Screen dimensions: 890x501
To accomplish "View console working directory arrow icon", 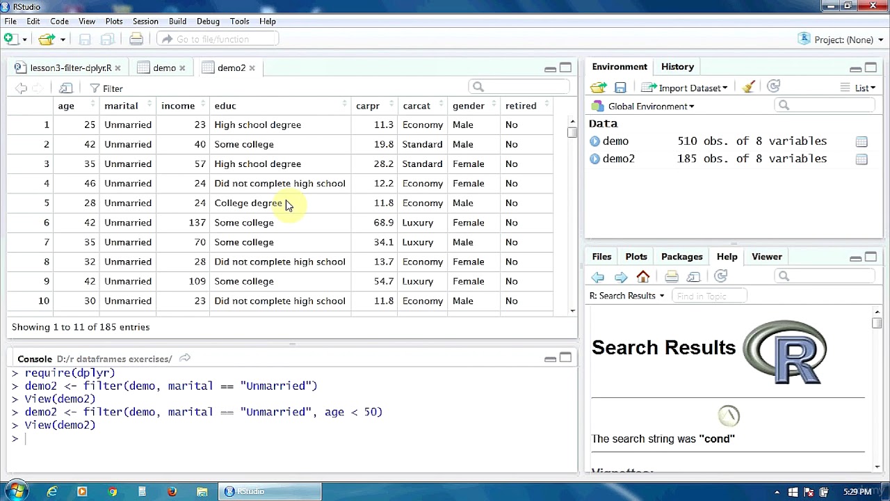I will 184,358.
